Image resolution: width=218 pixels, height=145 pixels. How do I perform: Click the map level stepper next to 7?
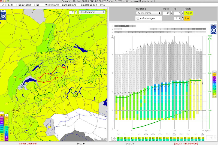tap(75, 12)
